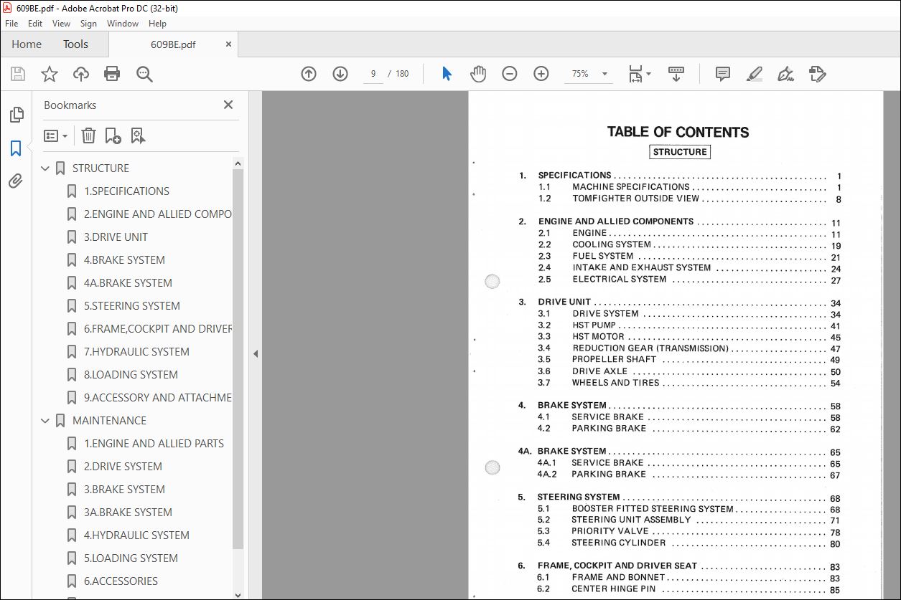This screenshot has height=600, width=901.
Task: Select the arrow selection tool
Action: [447, 74]
